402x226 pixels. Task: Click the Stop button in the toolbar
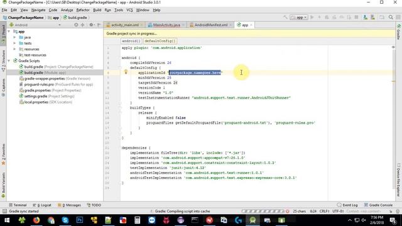pyautogui.click(x=356, y=18)
